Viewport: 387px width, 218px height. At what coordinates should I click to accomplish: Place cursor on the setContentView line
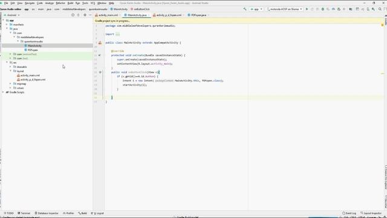pos(145,64)
